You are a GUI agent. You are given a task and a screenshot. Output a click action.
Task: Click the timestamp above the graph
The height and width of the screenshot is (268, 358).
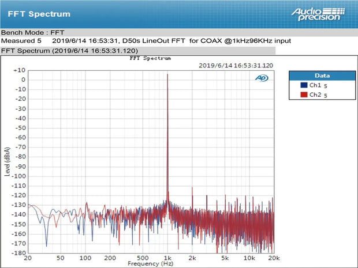pyautogui.click(x=234, y=65)
